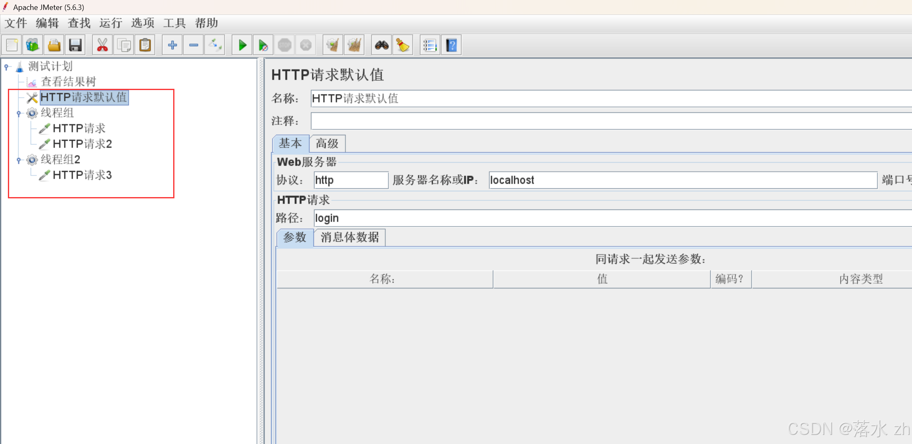Select 线程组2 in the tree
The width and height of the screenshot is (912, 444).
[61, 160]
